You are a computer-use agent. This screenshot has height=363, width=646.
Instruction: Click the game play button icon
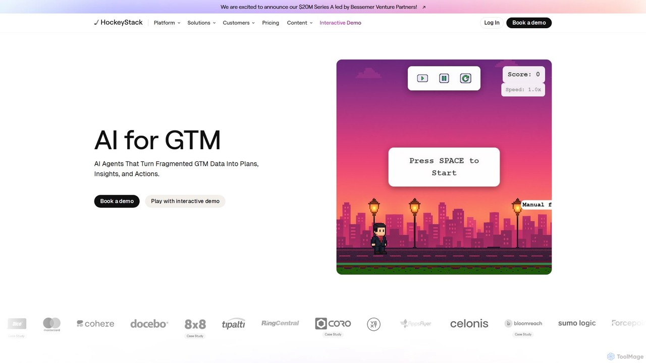point(422,78)
